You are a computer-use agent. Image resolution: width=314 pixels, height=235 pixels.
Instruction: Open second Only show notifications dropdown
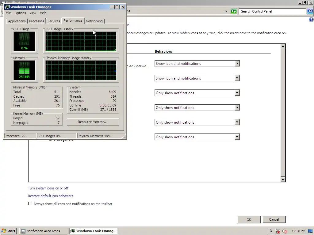[197, 107]
